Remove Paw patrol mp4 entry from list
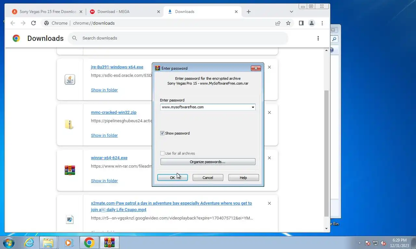Screen dimensions: 416x249 269,203
